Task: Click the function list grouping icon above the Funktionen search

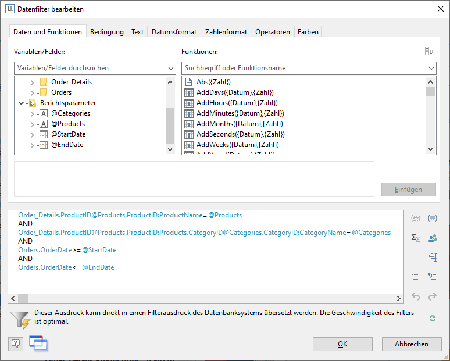Action: click(429, 51)
